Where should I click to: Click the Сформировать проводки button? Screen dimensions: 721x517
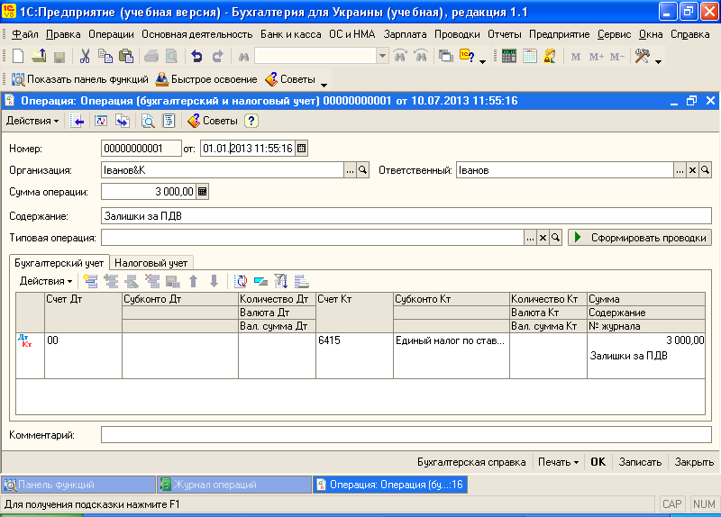pos(640,238)
